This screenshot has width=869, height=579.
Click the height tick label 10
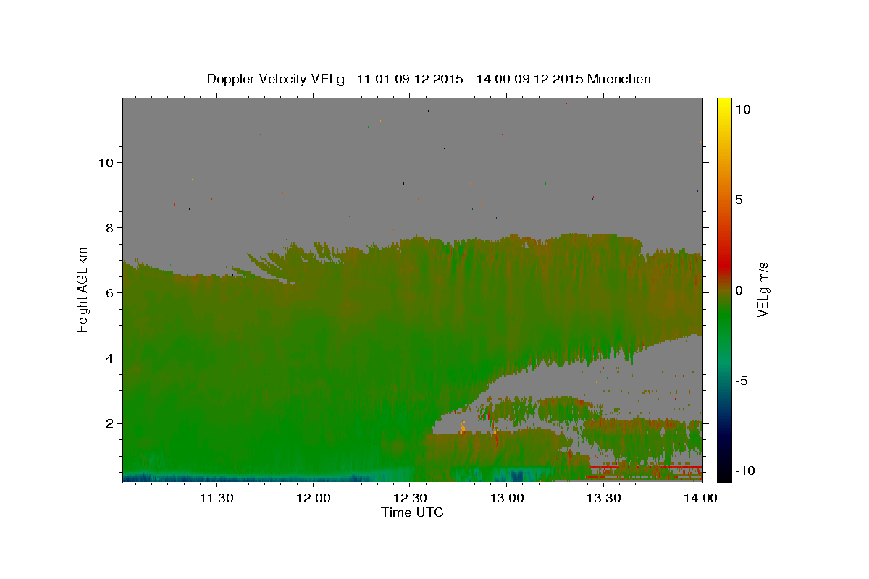(x=105, y=162)
